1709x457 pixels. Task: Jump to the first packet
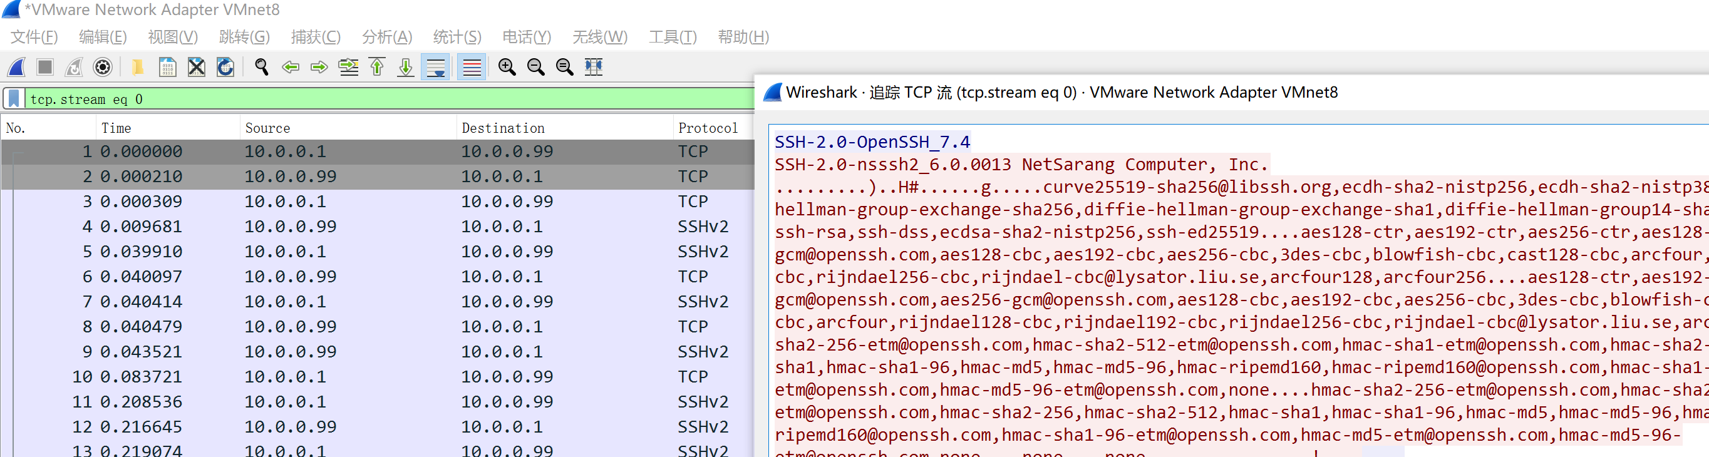click(x=377, y=67)
